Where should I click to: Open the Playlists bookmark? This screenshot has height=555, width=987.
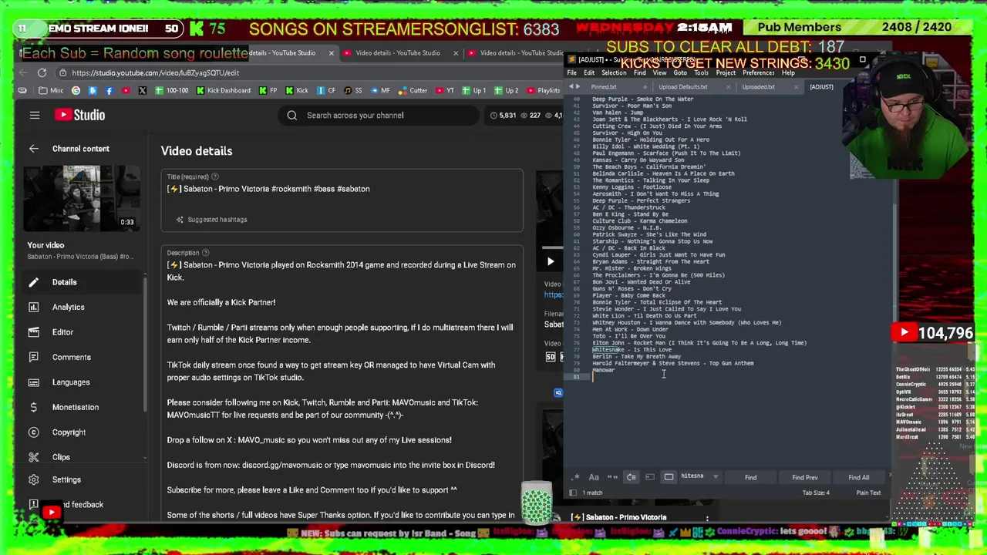coord(543,90)
